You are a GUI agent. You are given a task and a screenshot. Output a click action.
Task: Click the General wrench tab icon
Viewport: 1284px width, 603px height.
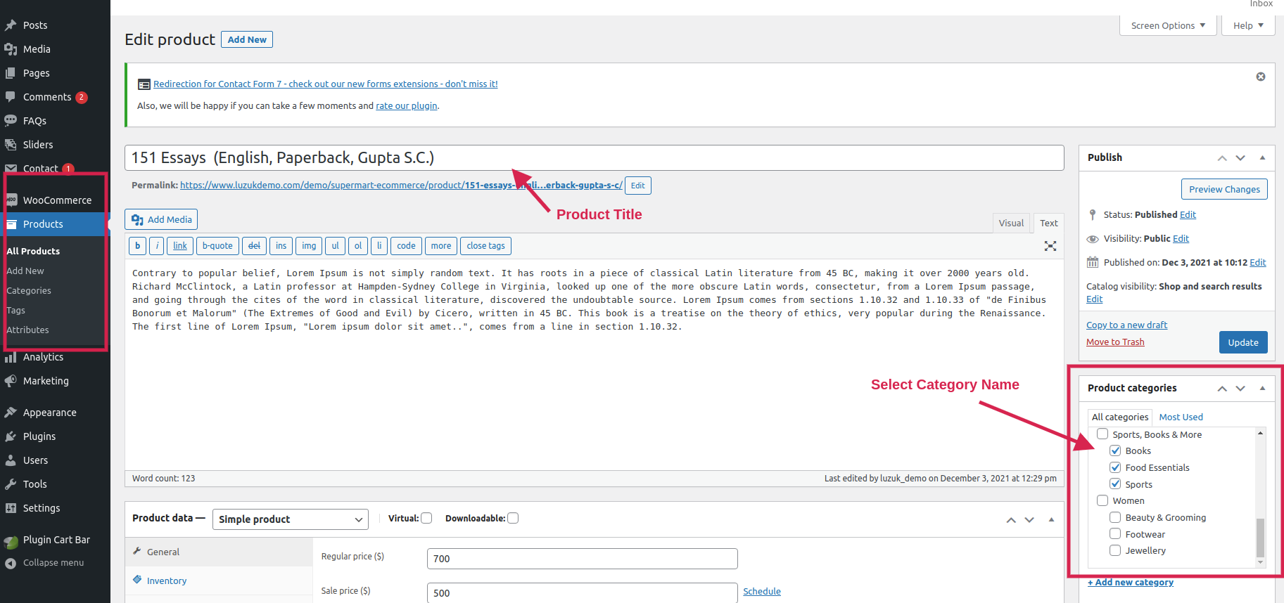[137, 551]
